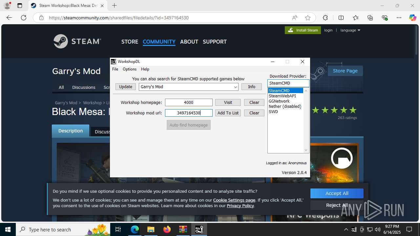Click the Visit button
This screenshot has width=420, height=236.
228,103
